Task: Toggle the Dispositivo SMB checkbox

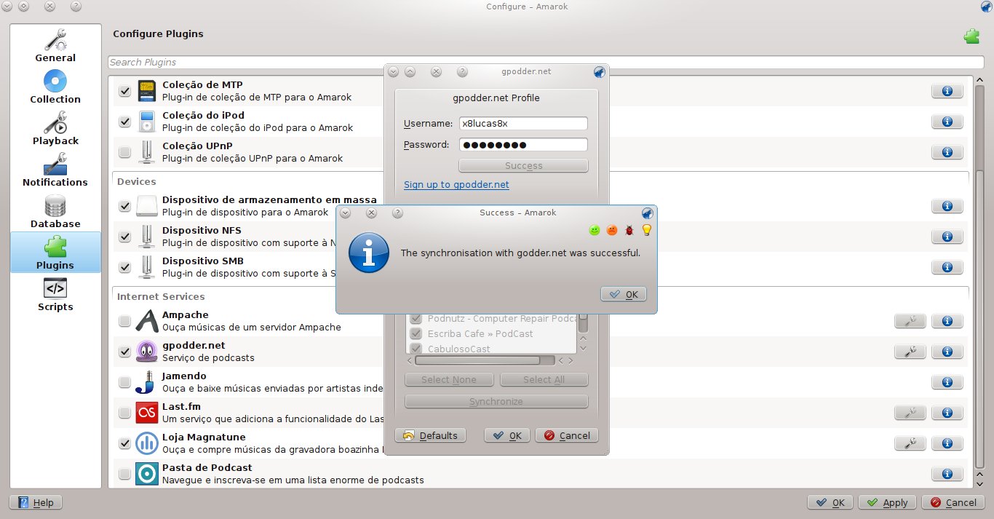Action: click(124, 267)
